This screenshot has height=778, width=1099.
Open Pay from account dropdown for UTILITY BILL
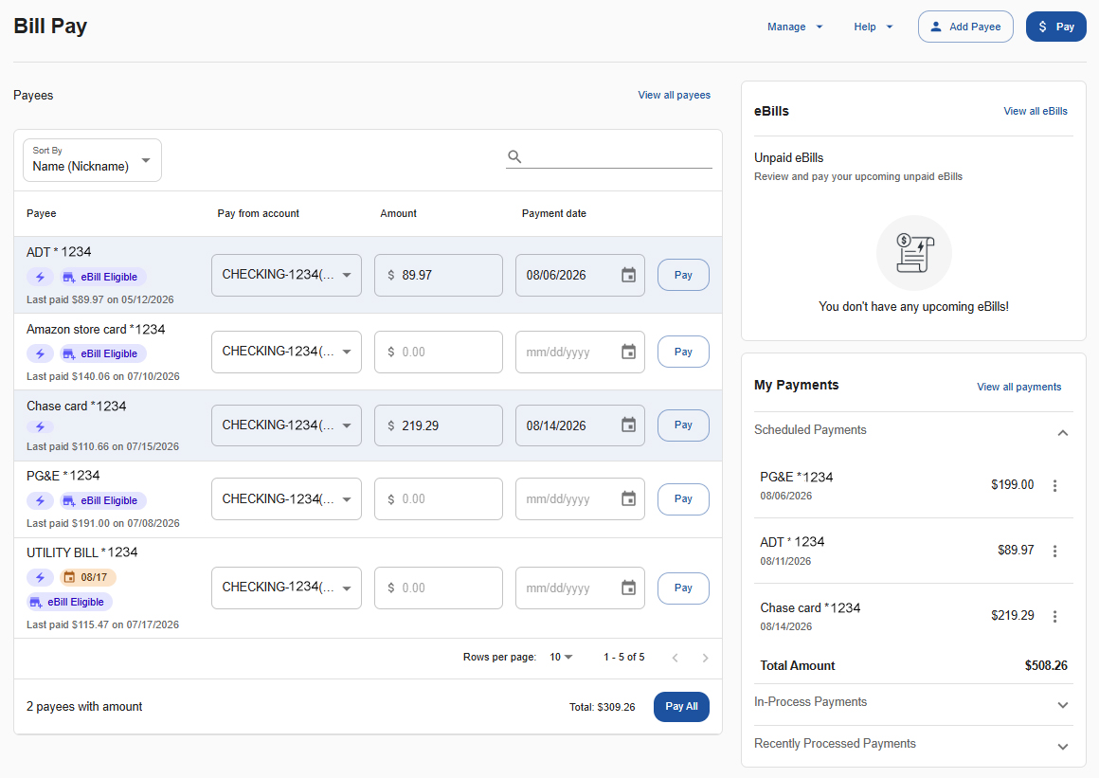click(x=287, y=588)
